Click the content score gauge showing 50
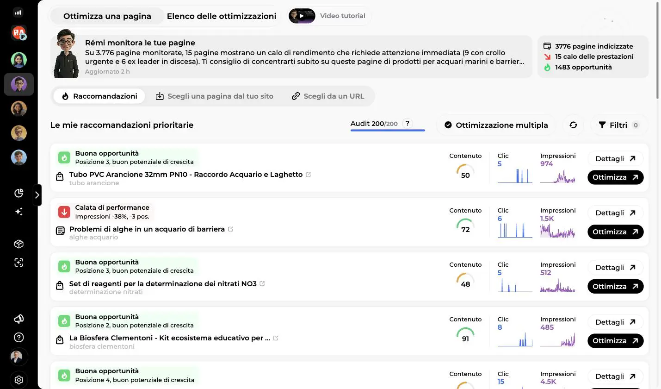 click(465, 172)
